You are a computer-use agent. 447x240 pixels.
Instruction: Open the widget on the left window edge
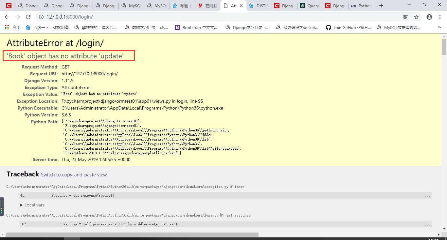tap(2, 207)
